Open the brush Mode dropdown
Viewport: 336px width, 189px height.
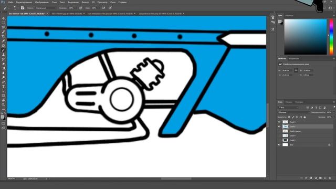click(46, 8)
